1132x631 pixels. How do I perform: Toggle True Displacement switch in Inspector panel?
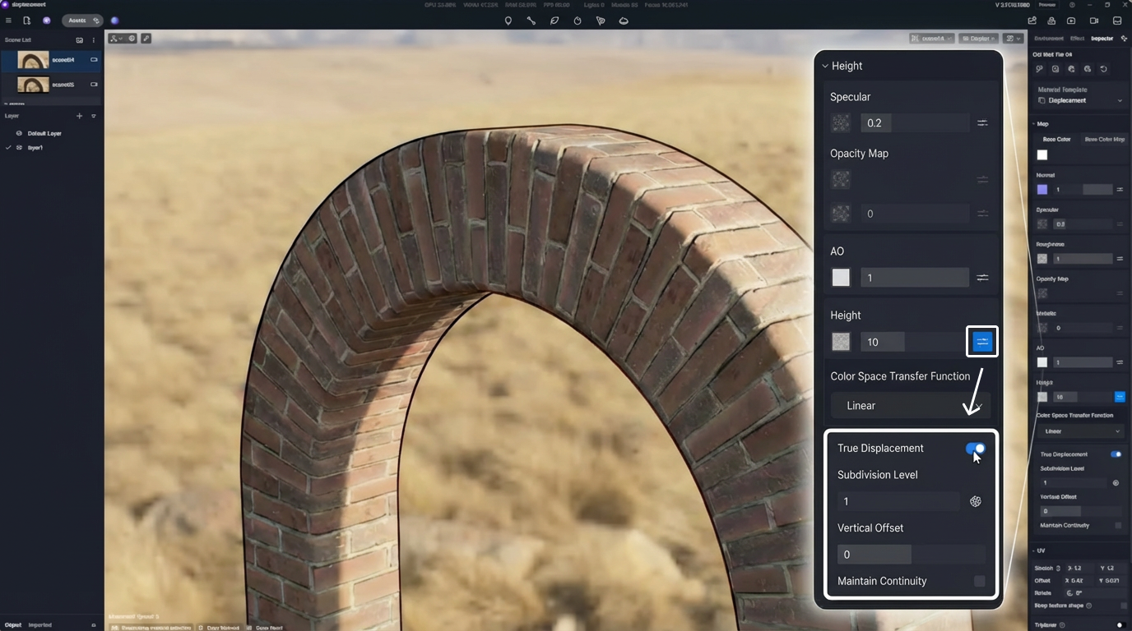point(1116,454)
